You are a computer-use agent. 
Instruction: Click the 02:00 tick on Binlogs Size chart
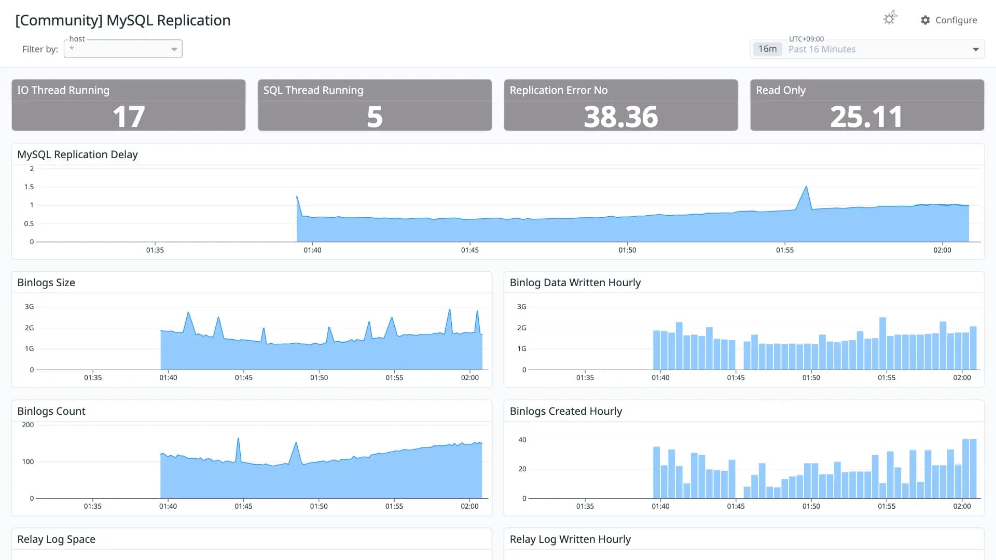[470, 377]
